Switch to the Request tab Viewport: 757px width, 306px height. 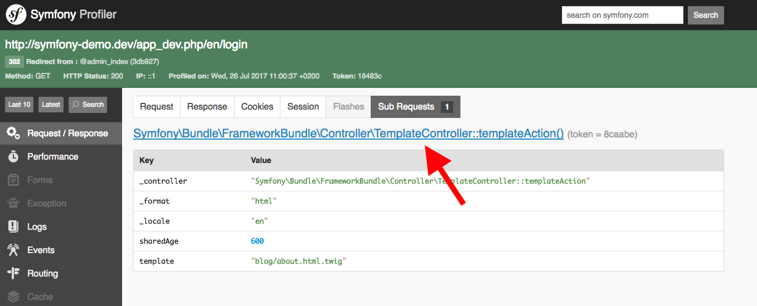coord(157,107)
